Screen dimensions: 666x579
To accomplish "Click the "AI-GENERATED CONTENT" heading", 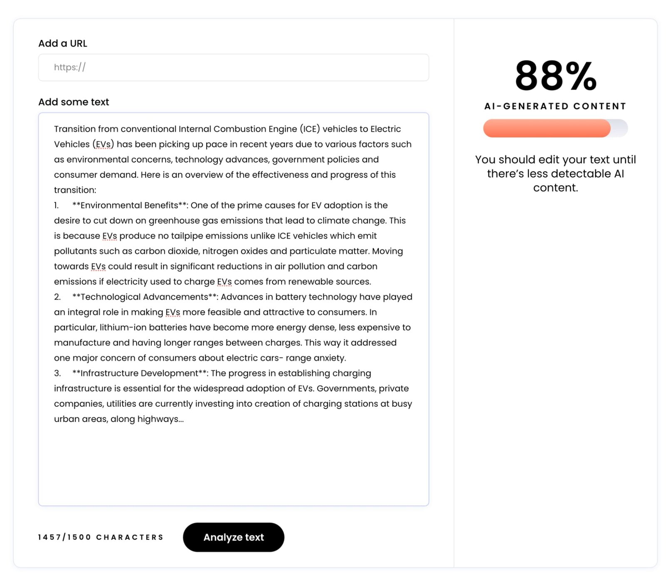I will 555,106.
